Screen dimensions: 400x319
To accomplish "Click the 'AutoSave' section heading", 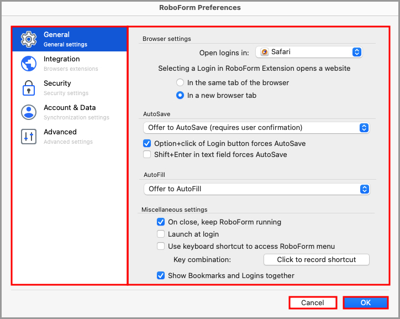I will pos(157,114).
